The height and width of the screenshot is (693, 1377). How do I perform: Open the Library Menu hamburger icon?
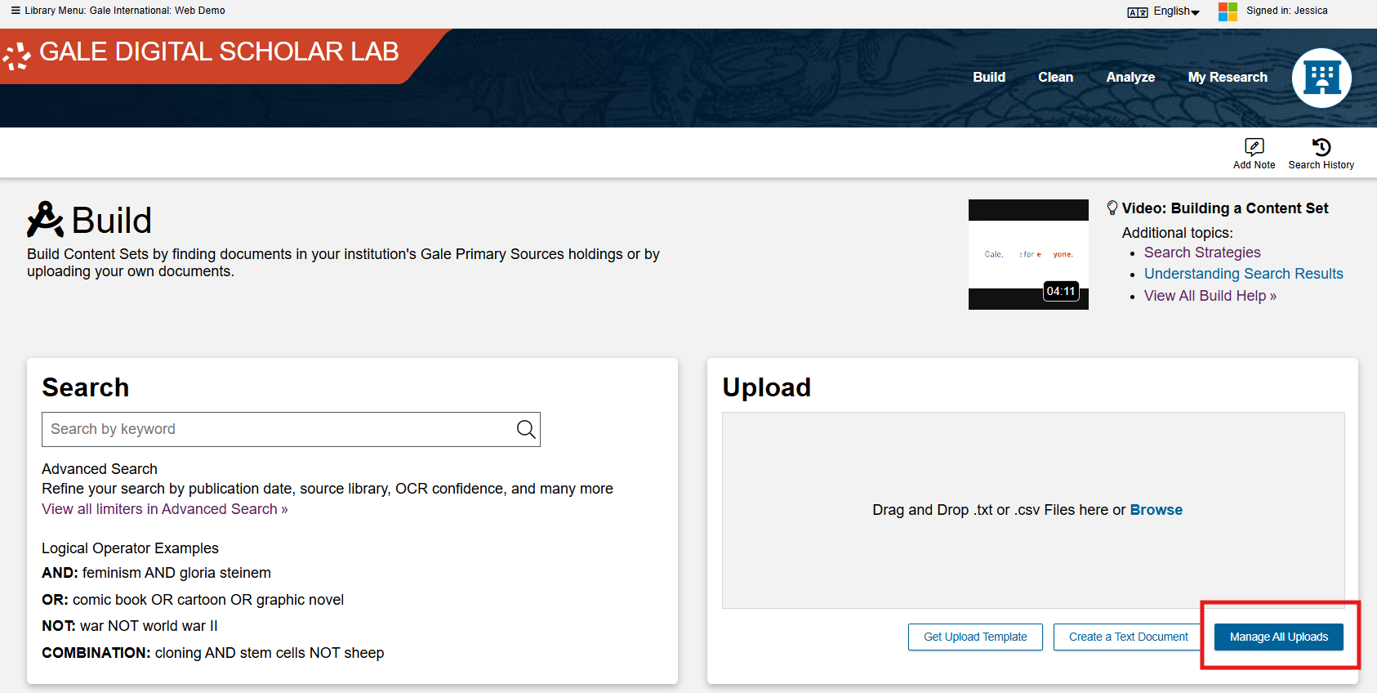click(16, 11)
